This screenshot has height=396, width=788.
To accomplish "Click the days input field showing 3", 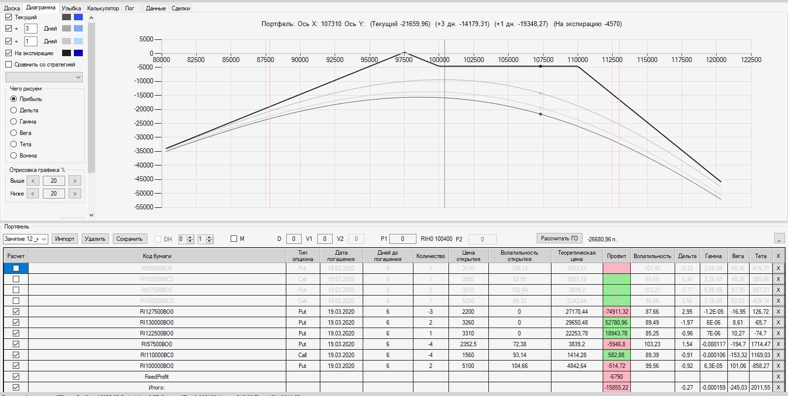I will [x=31, y=29].
